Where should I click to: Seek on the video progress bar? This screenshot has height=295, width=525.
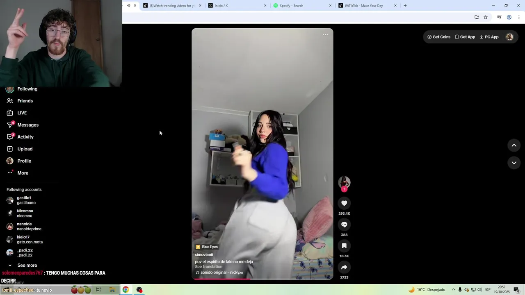262,279
